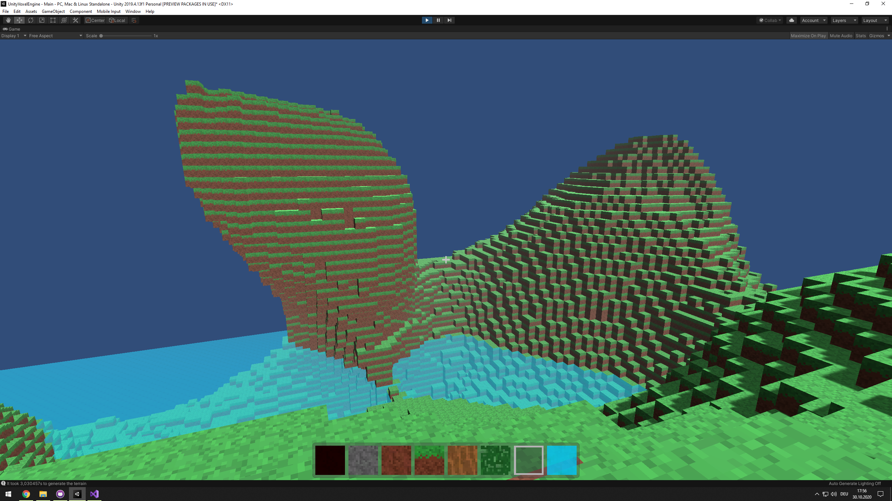Select the Hand tool in toolbar
892x501 pixels.
(x=8, y=20)
